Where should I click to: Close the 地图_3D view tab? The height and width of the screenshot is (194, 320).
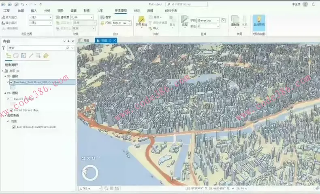pos(115,40)
